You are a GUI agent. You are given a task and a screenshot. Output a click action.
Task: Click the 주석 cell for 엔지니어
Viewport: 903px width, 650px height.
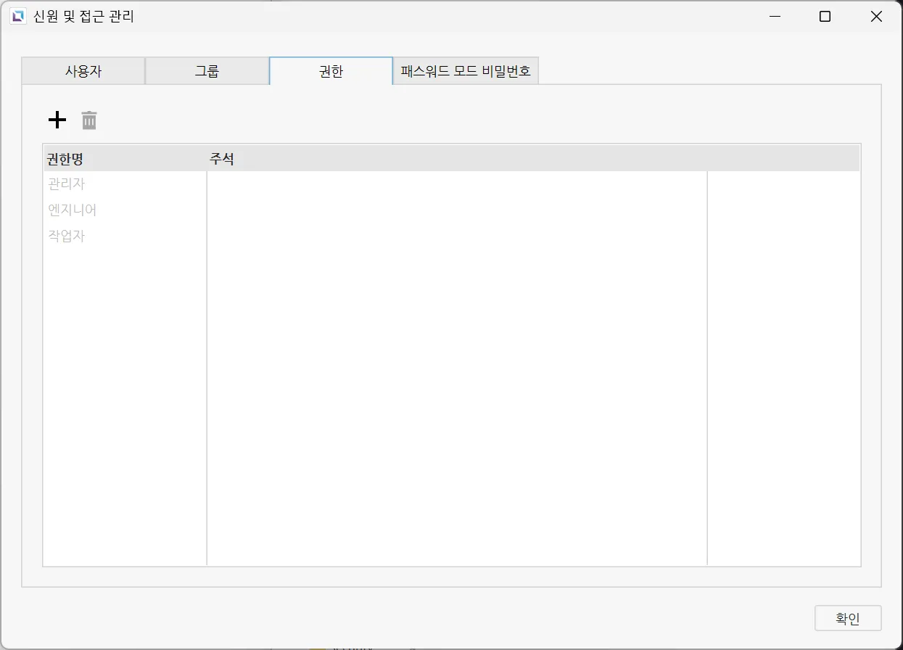(x=456, y=210)
